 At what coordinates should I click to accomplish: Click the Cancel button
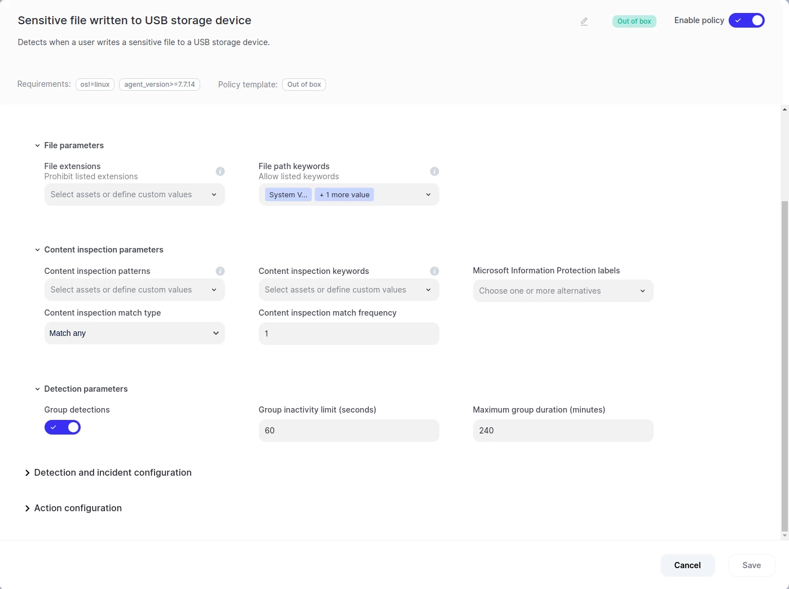coord(687,565)
